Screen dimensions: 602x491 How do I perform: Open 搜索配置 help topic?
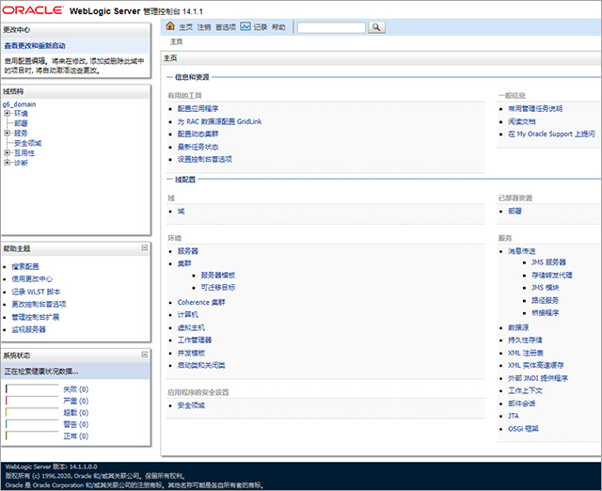25,266
